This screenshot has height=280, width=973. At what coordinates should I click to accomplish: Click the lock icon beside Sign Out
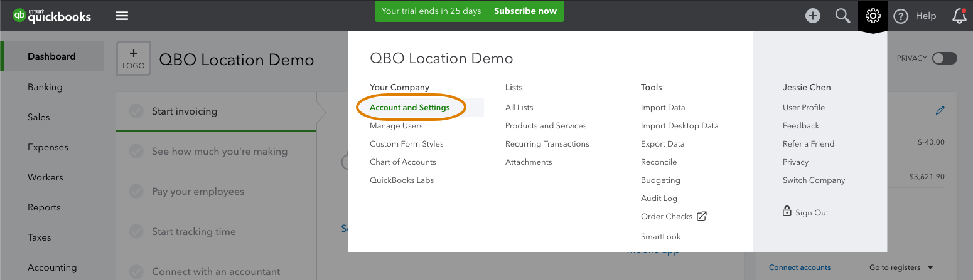(x=787, y=212)
